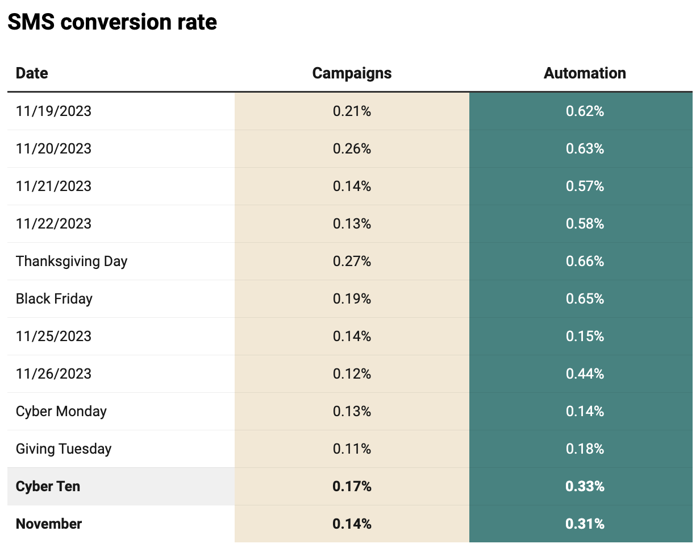This screenshot has width=700, height=556.
Task: Click the SMS conversion rate title
Action: tap(112, 22)
